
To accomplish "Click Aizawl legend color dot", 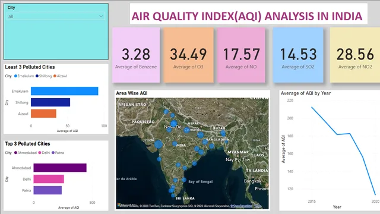I will tap(55, 76).
